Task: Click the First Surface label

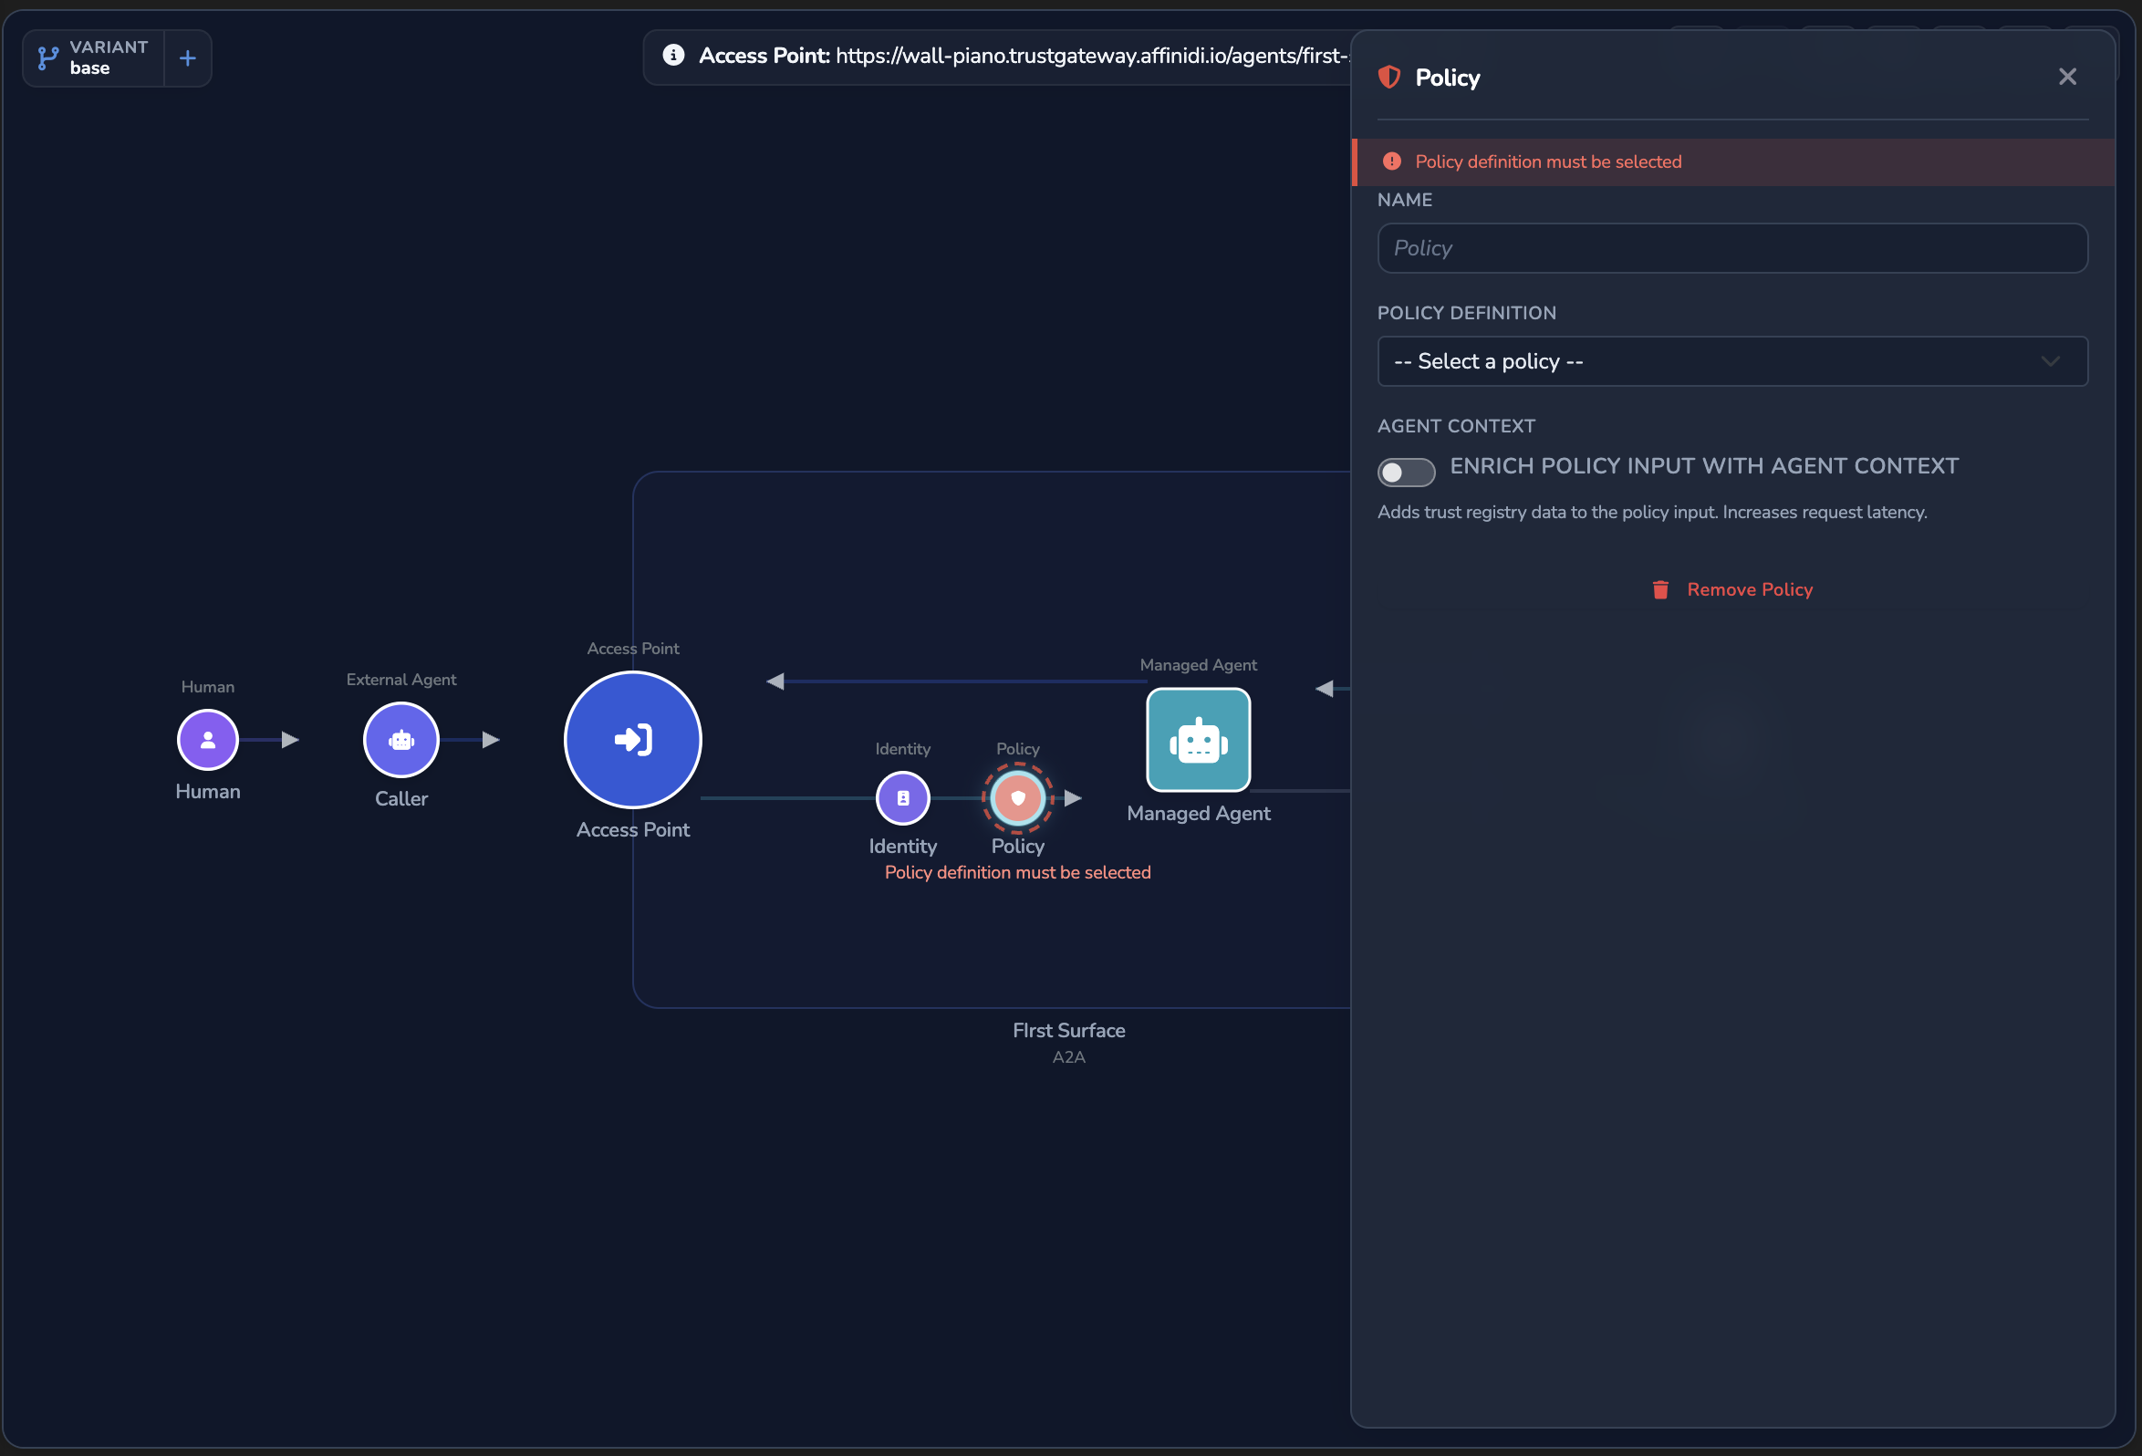Action: coord(1068,1030)
